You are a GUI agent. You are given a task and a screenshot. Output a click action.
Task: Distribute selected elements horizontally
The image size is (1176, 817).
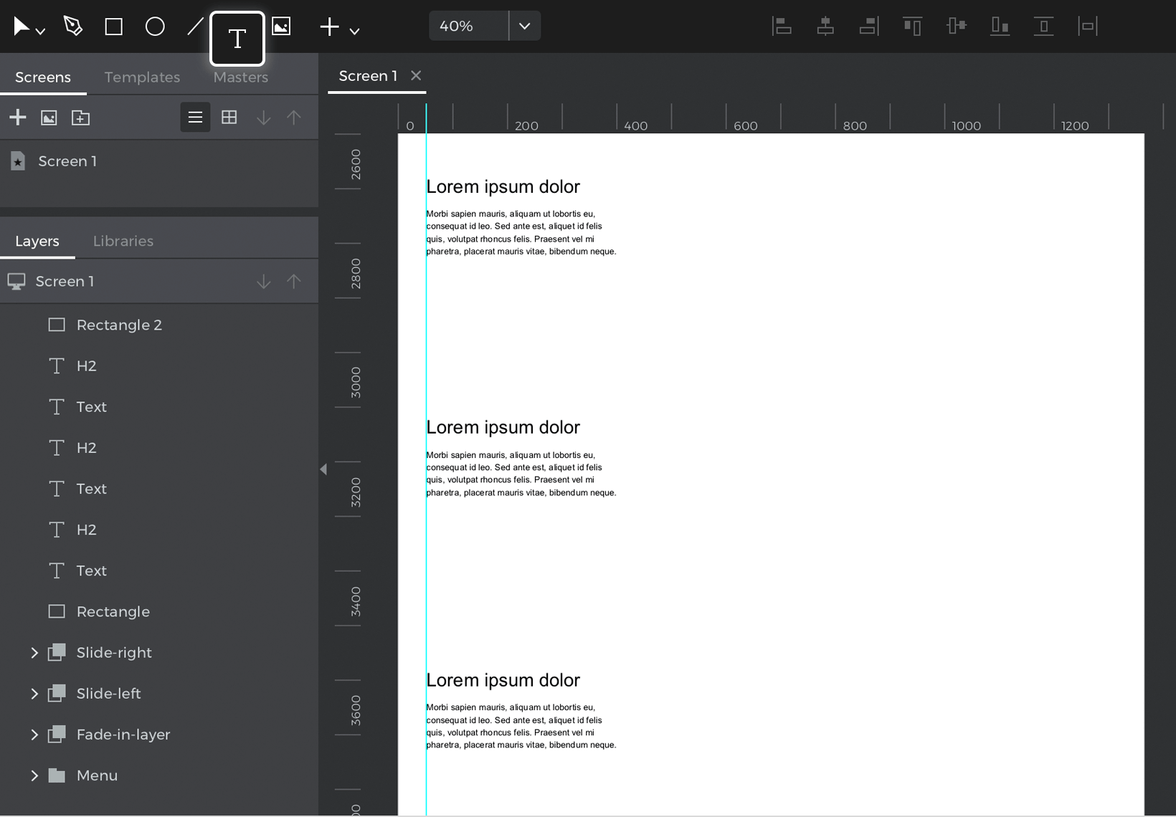click(x=1087, y=27)
